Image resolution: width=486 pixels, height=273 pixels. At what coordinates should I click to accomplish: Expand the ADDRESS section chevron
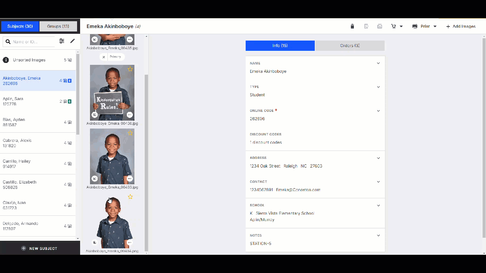pyautogui.click(x=378, y=158)
